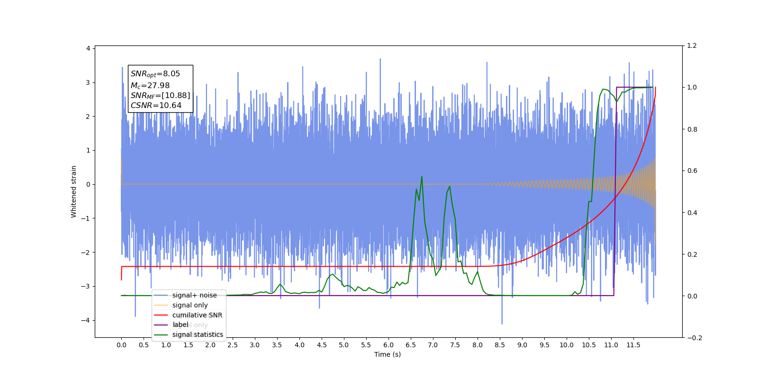Image resolution: width=758 pixels, height=379 pixels.
Task: Click the left y-axis tick label 4
Action: pyautogui.click(x=88, y=48)
